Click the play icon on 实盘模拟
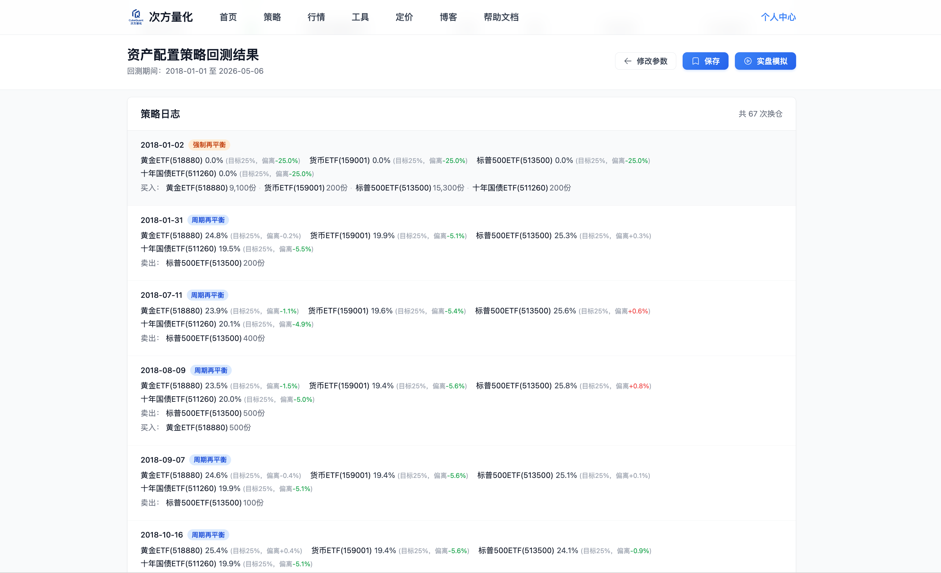Viewport: 941px width, 573px height. [748, 61]
